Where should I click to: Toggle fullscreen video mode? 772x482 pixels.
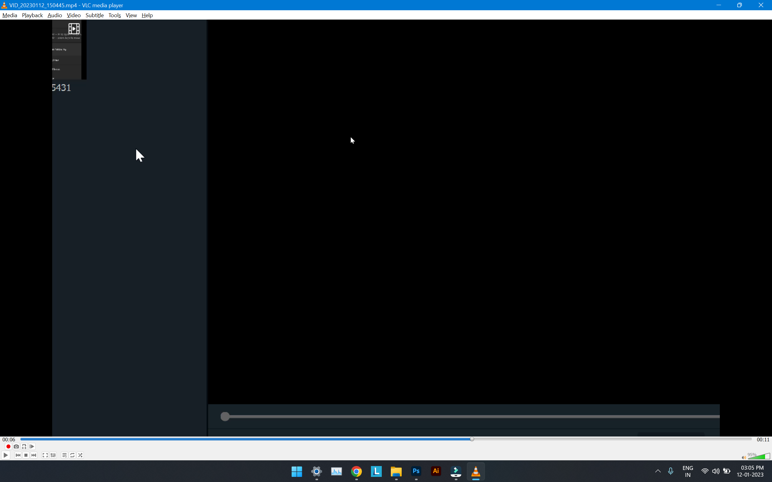[45, 455]
